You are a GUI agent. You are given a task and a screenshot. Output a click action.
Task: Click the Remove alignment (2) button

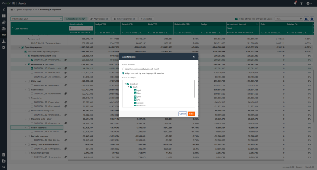tap(124, 19)
